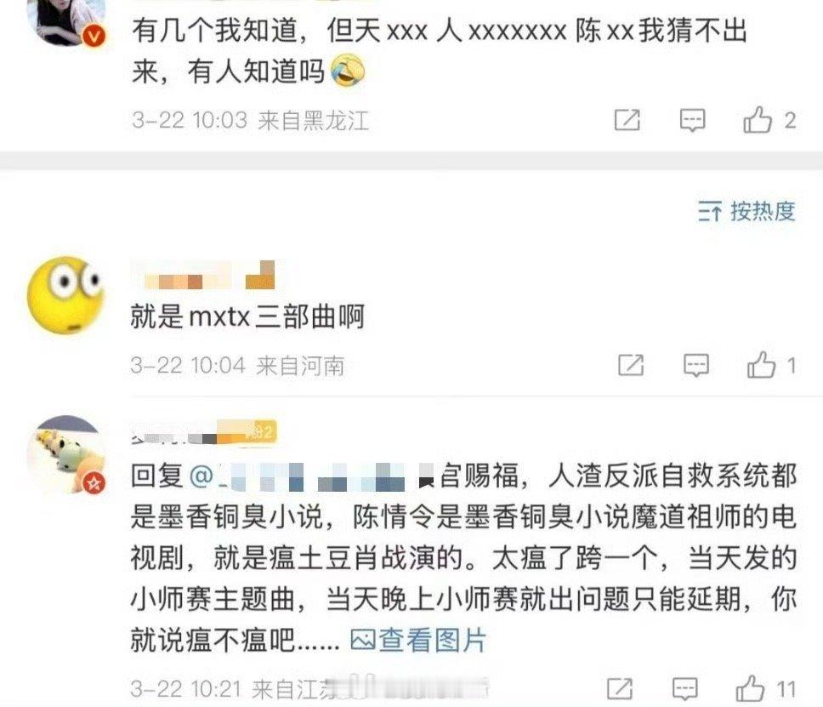This screenshot has width=823, height=707.
Task: Tap blurred username above mxtx comment
Action: pyautogui.click(x=203, y=275)
